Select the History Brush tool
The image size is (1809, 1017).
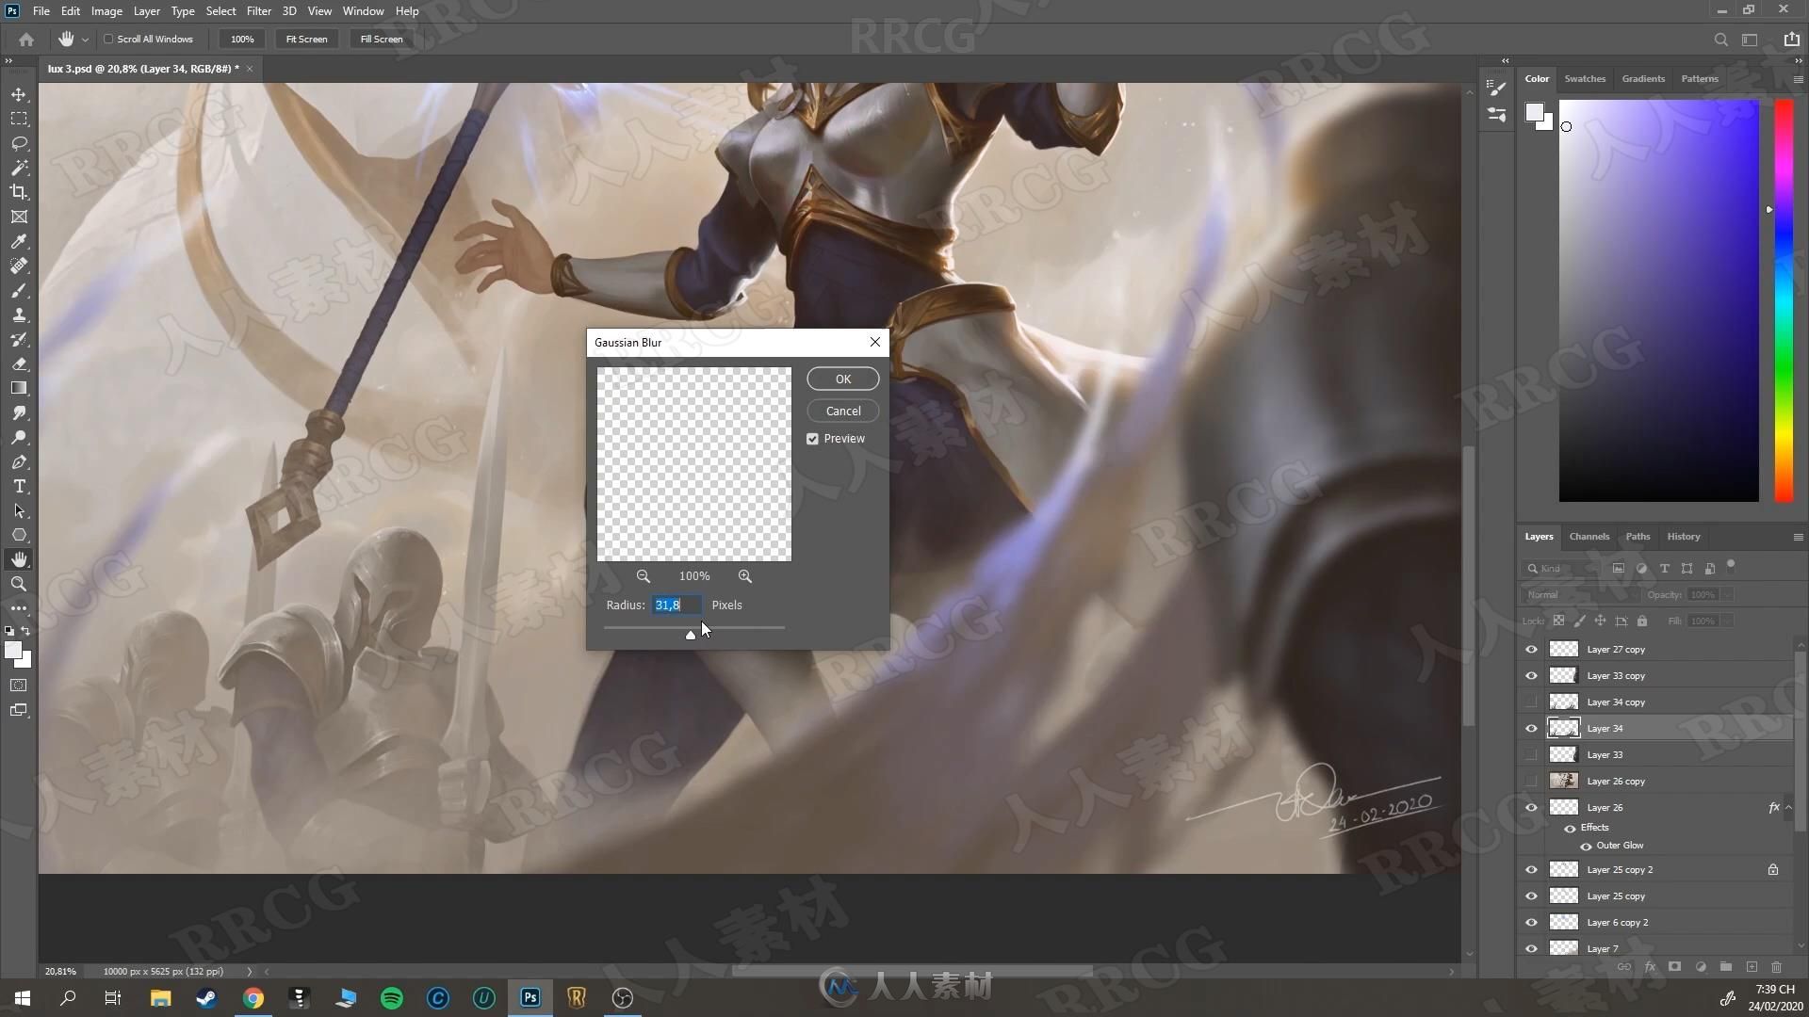click(x=19, y=339)
